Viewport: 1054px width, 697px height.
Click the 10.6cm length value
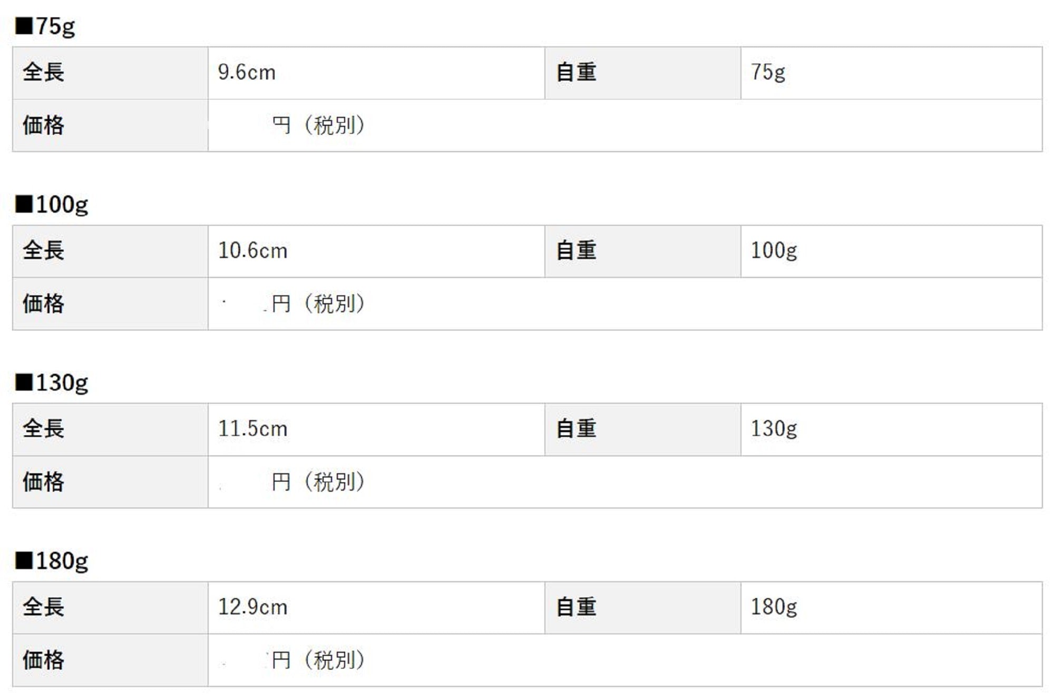coord(253,251)
